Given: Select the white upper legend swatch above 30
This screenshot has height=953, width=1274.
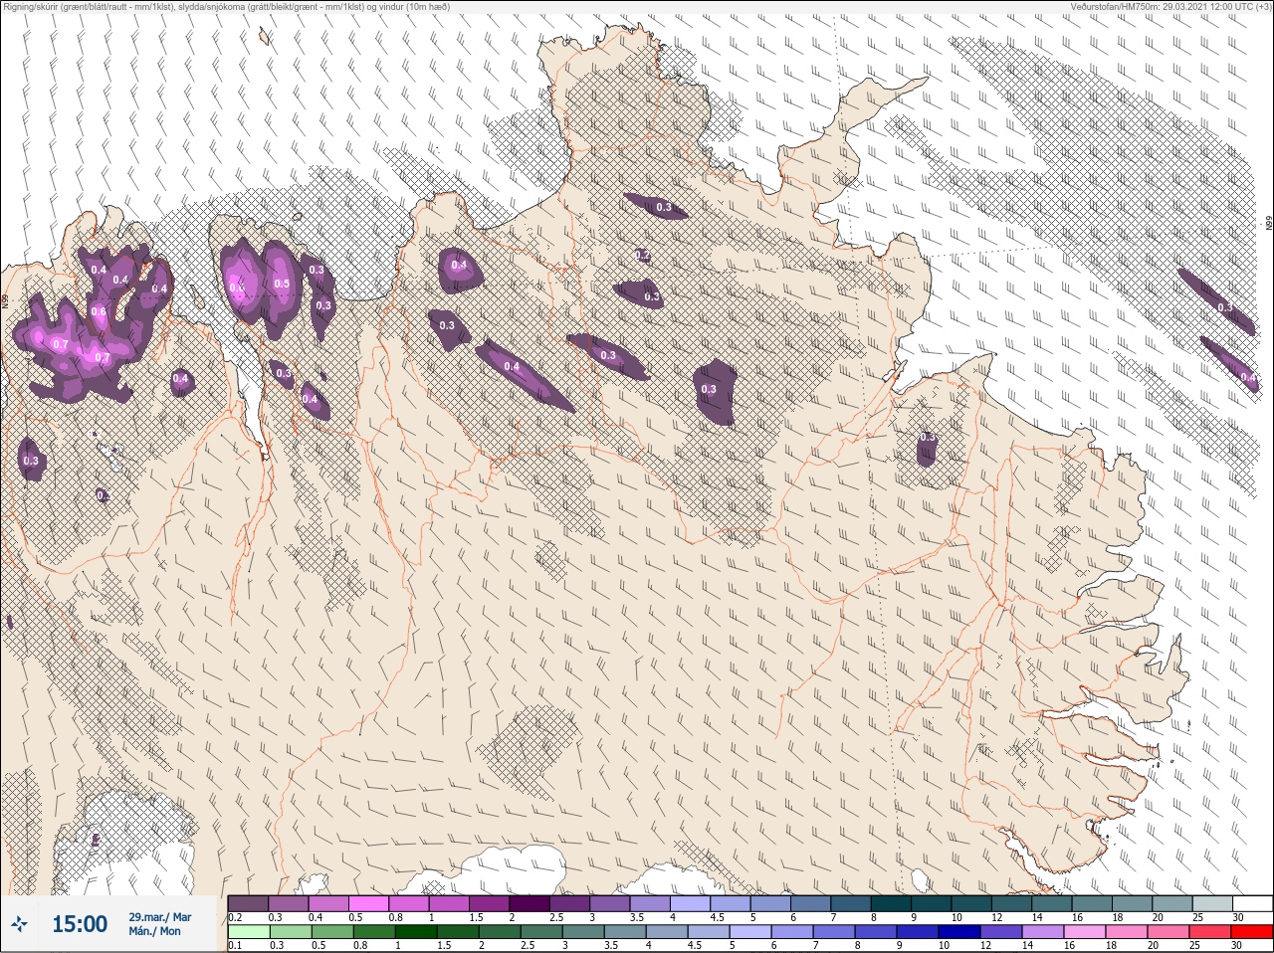Looking at the screenshot, I should 1252,903.
